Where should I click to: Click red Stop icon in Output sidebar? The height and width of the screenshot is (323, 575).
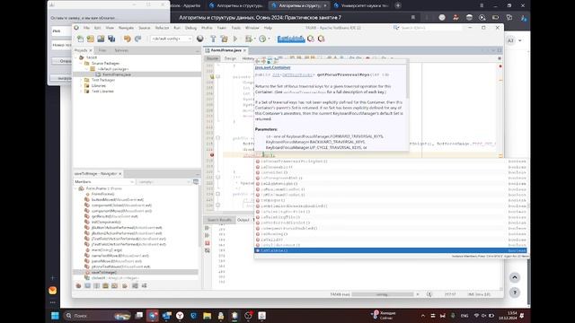tap(208, 243)
